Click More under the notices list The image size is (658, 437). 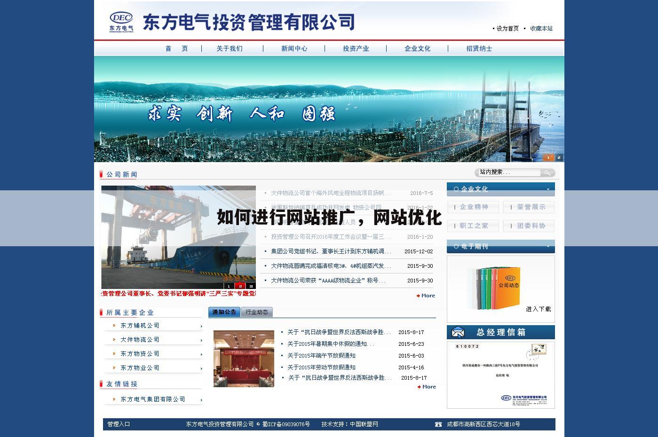(427, 387)
